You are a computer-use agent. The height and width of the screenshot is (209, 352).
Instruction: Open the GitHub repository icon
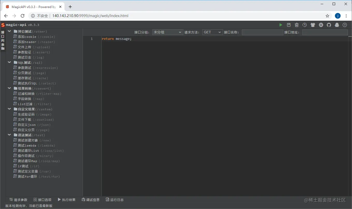[x=329, y=25]
